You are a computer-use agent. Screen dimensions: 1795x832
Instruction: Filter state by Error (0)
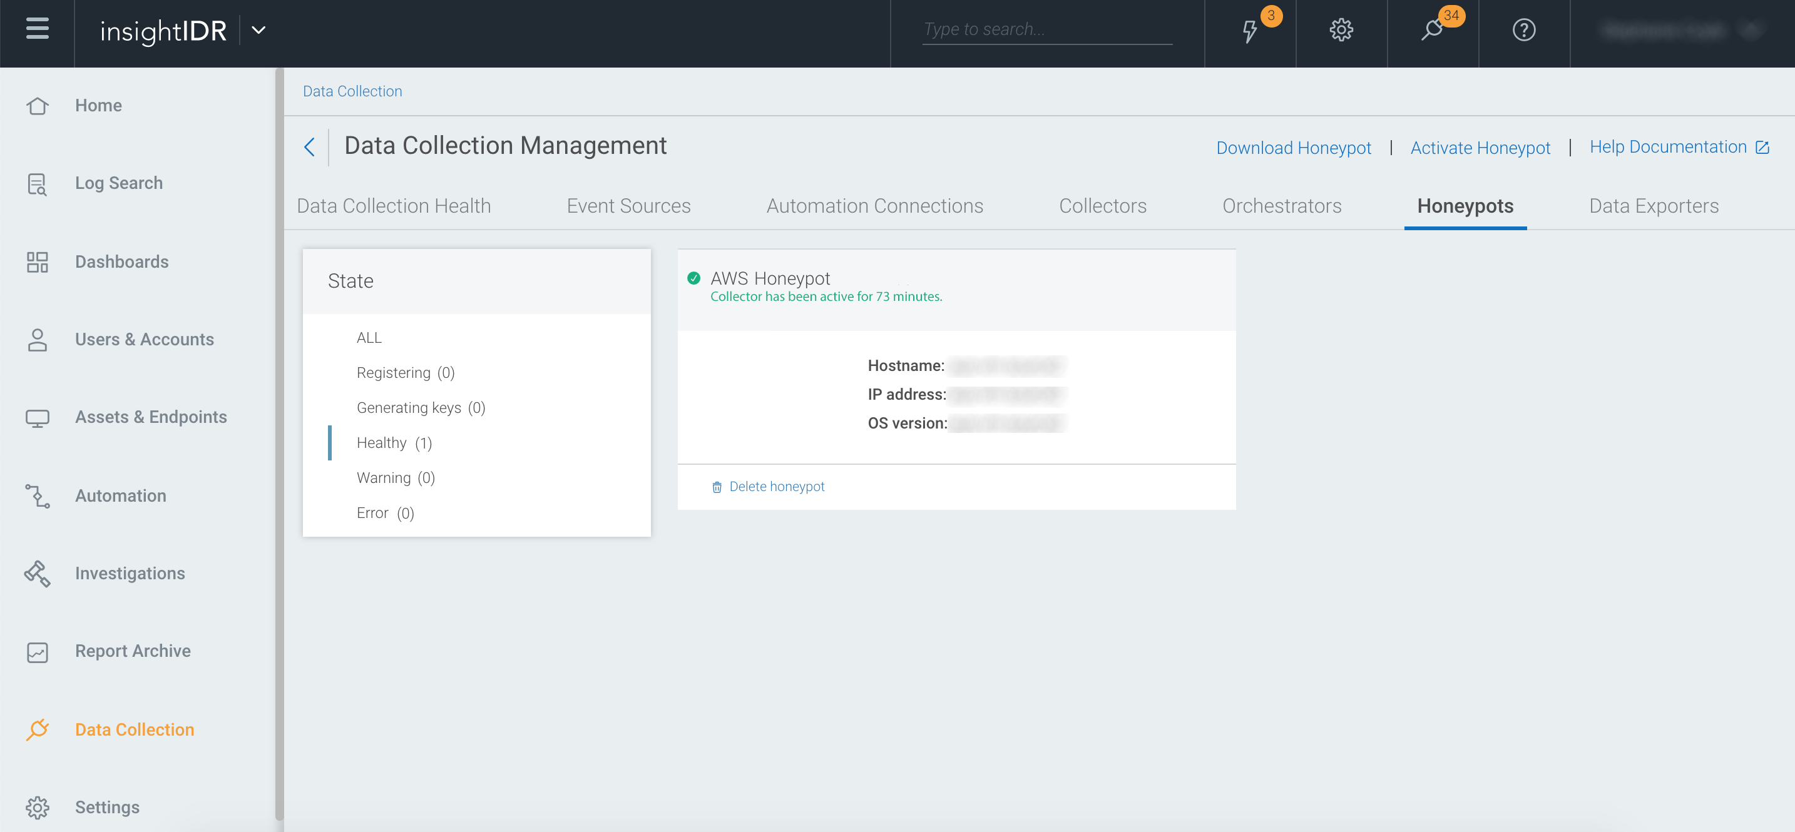click(386, 513)
